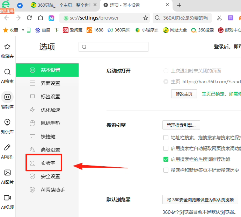Click the 修改主页 button

[x=184, y=94]
